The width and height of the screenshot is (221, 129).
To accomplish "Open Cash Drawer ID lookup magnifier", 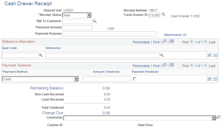I will (163, 14).
